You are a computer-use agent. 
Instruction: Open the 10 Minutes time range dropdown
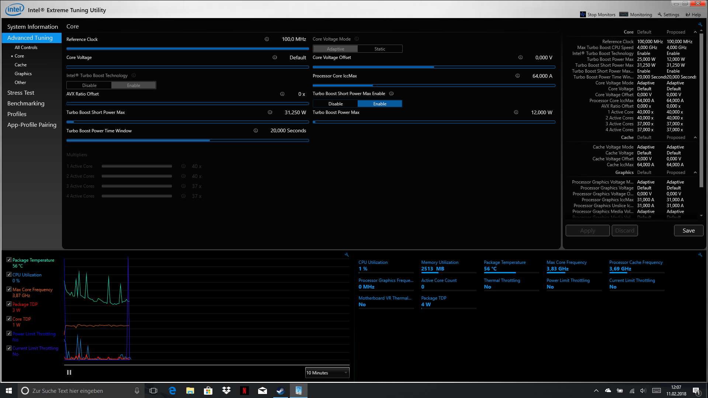(327, 373)
